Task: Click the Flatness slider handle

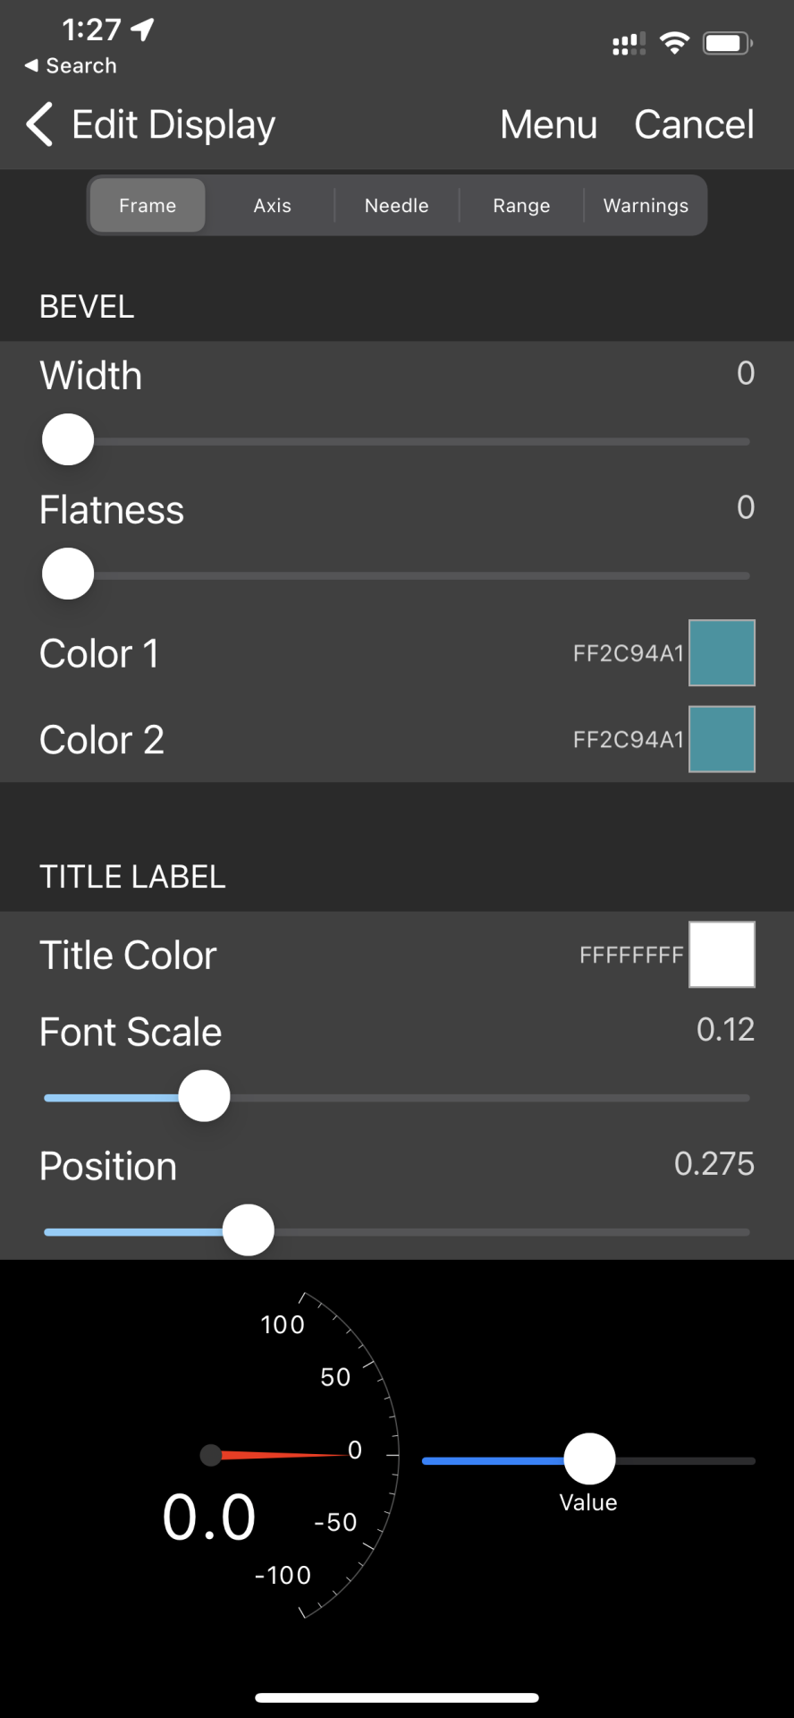Action: pos(68,574)
